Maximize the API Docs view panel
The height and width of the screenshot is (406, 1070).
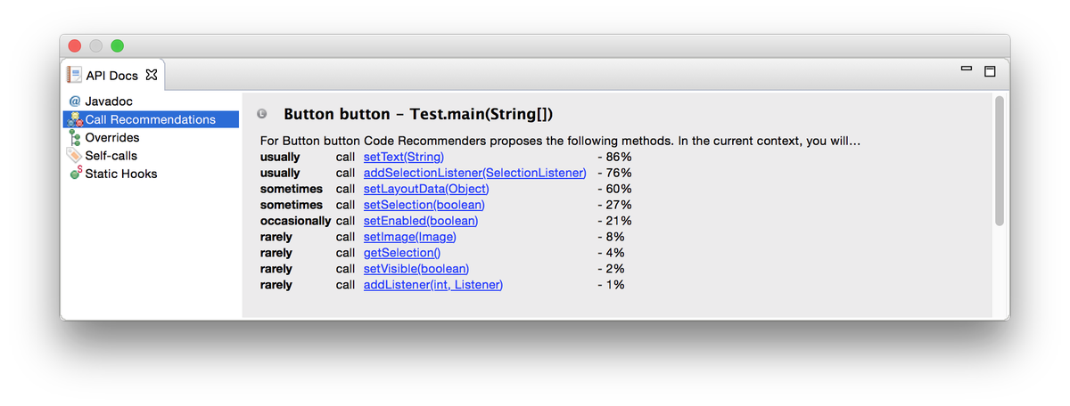(990, 70)
